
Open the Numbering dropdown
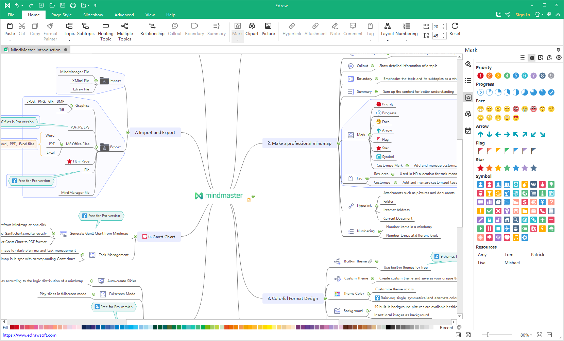point(406,40)
